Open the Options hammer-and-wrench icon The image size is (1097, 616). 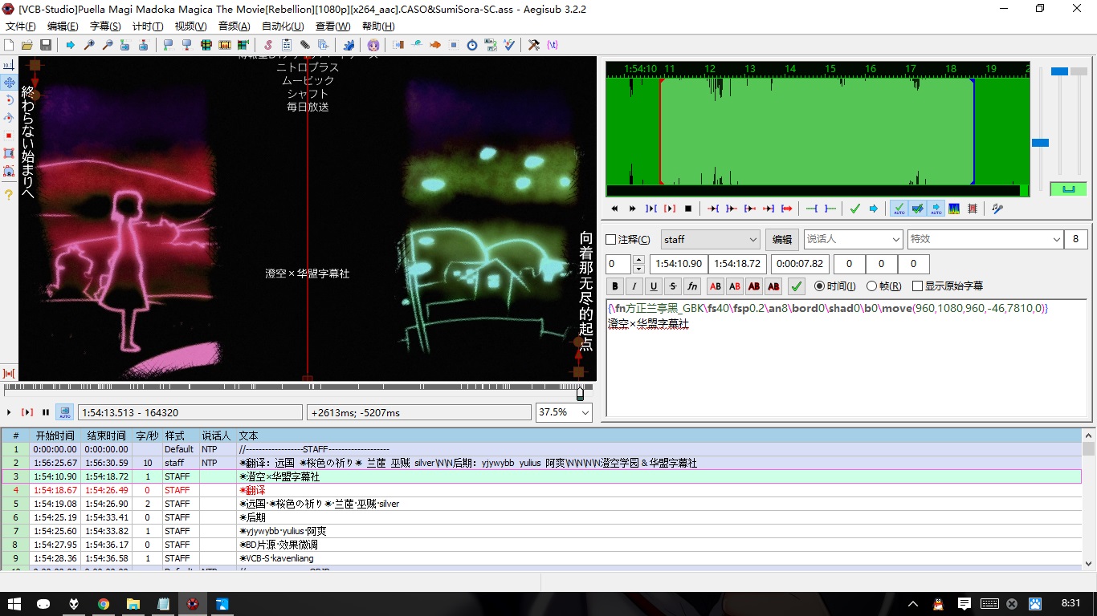tap(533, 45)
